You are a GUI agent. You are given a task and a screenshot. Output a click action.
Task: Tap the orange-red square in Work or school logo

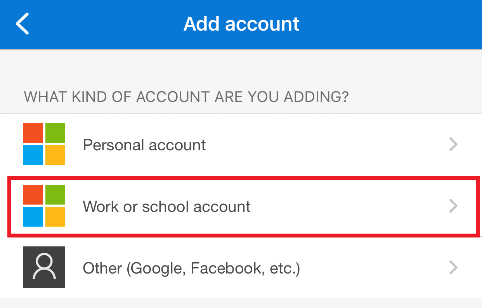pyautogui.click(x=33, y=195)
